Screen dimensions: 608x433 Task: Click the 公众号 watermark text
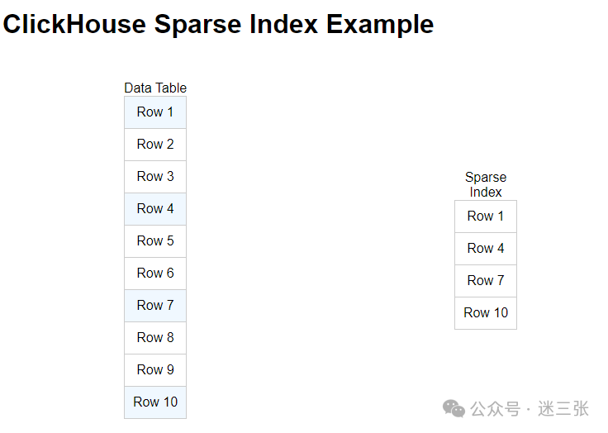pyautogui.click(x=496, y=409)
